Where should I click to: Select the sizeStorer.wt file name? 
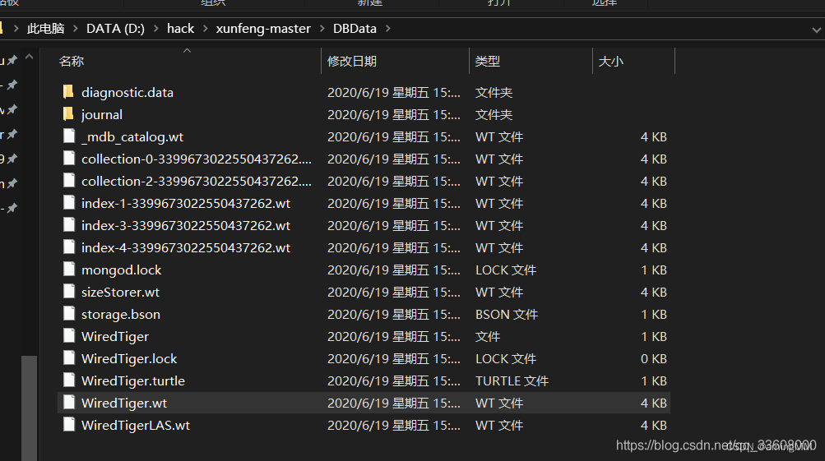click(120, 292)
